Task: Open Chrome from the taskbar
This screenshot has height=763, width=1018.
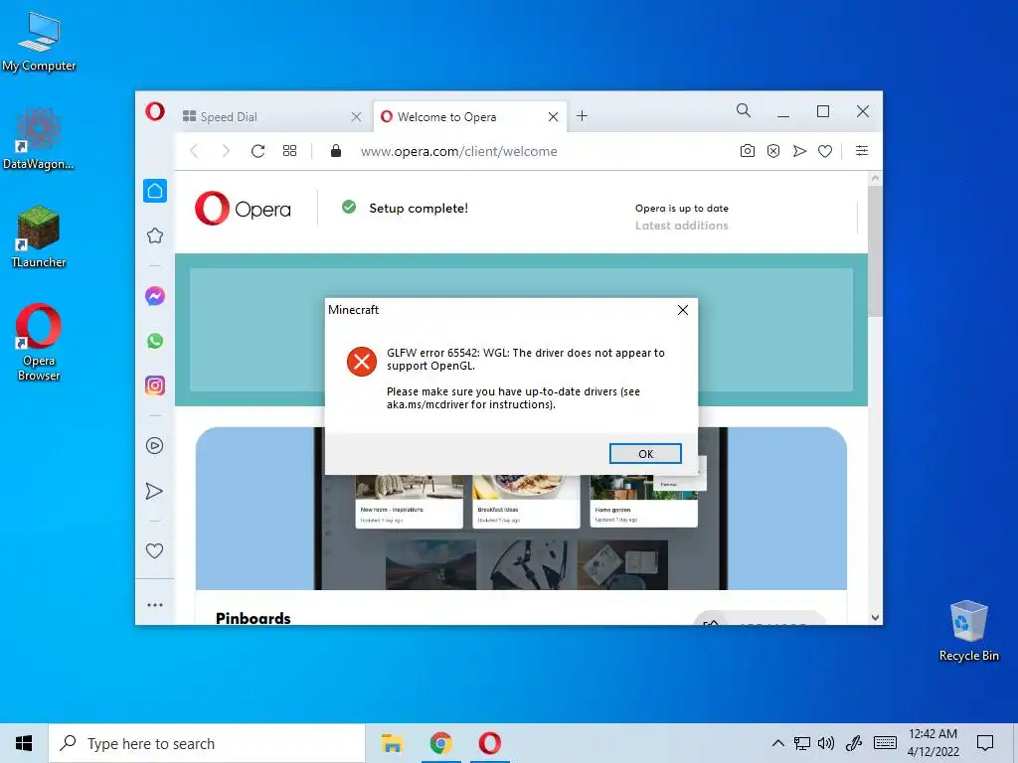Action: (x=440, y=743)
